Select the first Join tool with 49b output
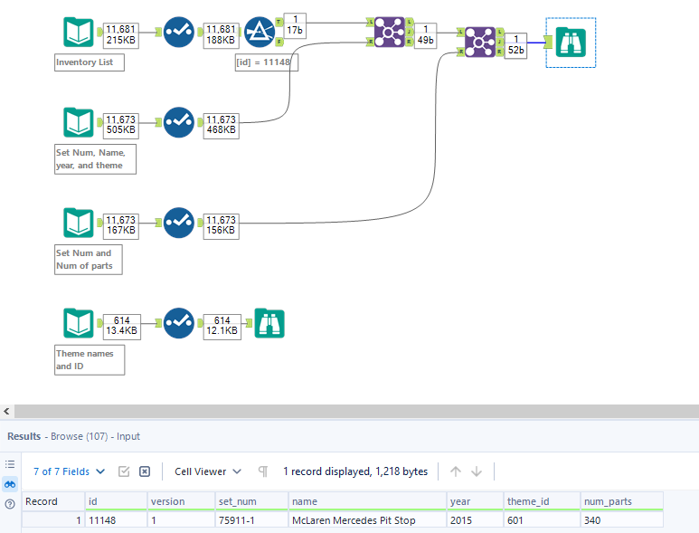This screenshot has height=533, width=699. [390, 32]
